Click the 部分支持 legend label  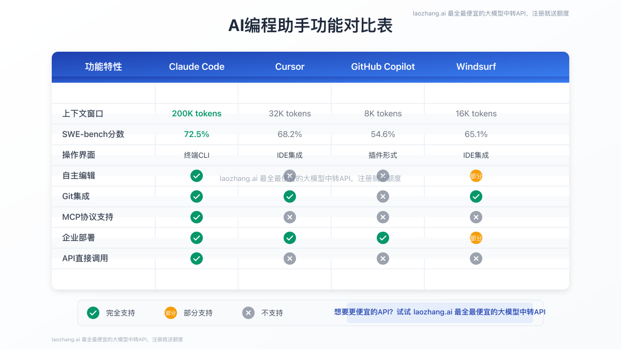coord(198,313)
